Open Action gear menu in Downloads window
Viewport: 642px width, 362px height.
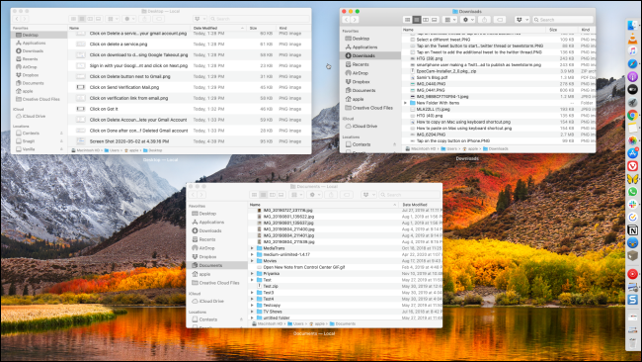click(x=467, y=20)
